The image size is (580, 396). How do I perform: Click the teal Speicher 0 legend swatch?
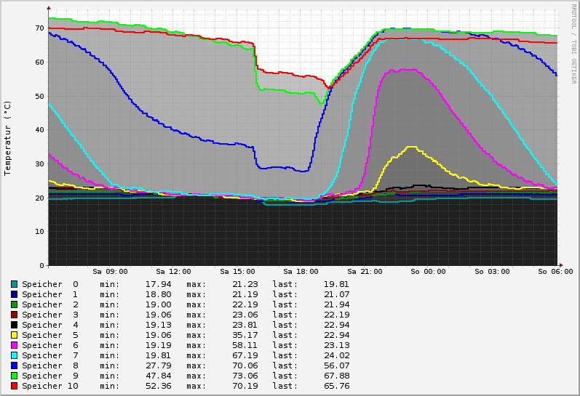coord(14,284)
